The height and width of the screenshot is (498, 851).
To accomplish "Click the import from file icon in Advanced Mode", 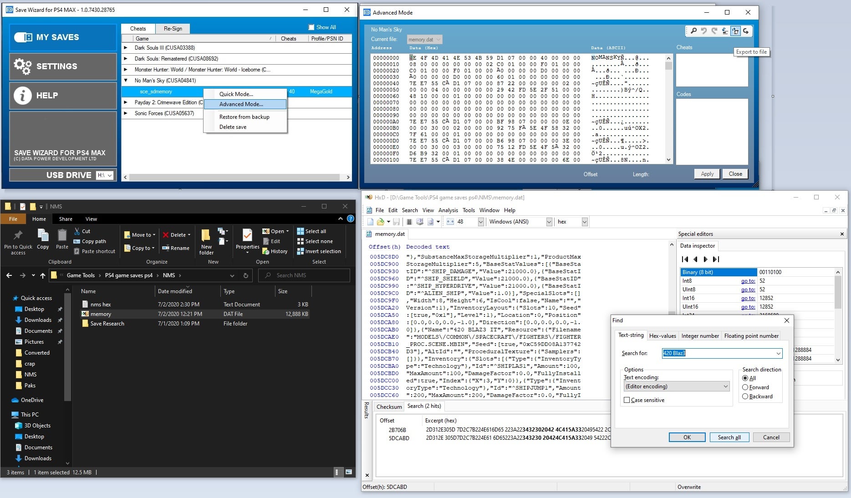I will coord(725,31).
